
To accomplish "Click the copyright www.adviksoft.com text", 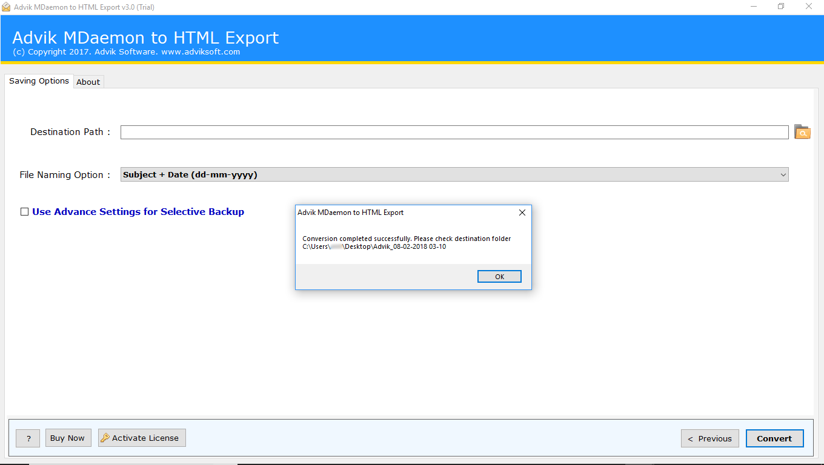I will (126, 52).
